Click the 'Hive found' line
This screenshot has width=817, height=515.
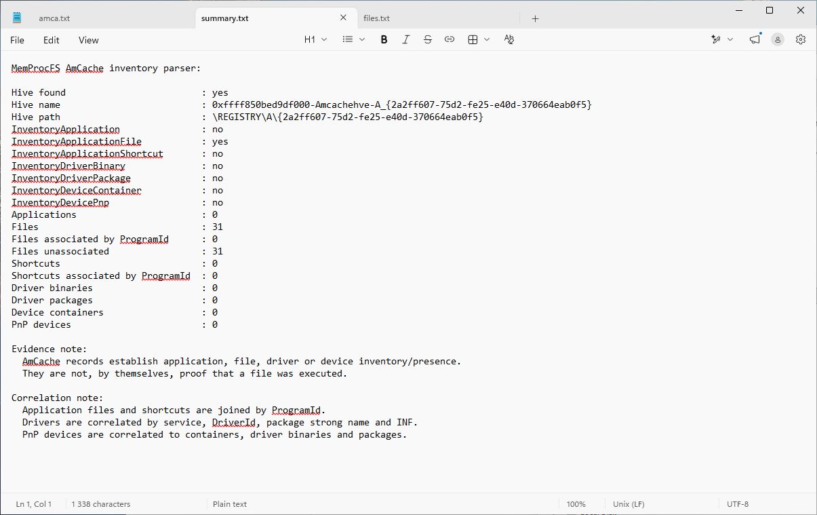coord(120,92)
